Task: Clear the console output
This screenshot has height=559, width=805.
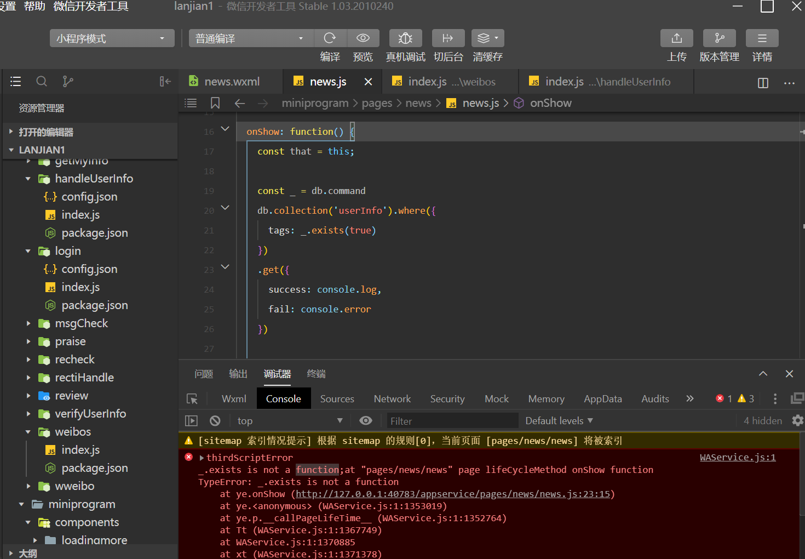Action: click(215, 421)
